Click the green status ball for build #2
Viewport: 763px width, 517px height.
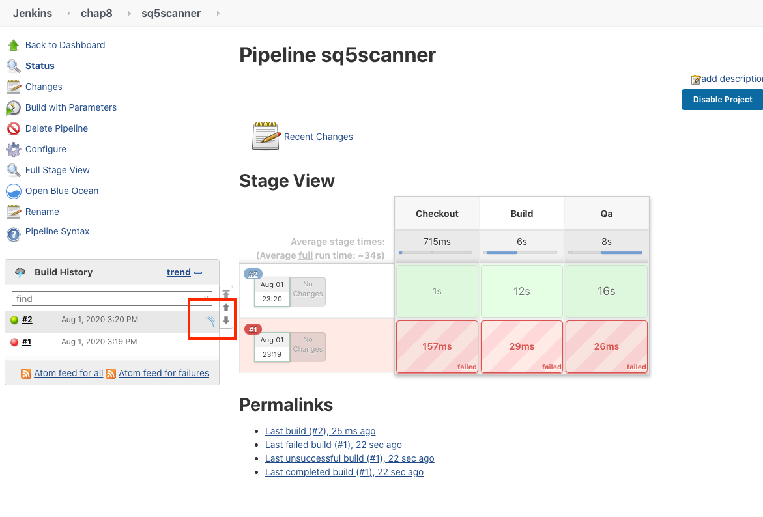coord(14,320)
